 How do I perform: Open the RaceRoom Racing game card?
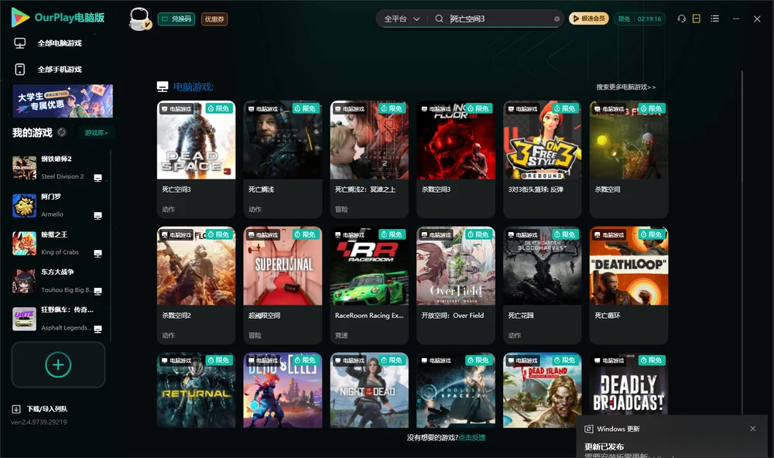pos(369,285)
